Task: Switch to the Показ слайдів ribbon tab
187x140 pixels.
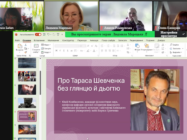Action: tap(108, 40)
